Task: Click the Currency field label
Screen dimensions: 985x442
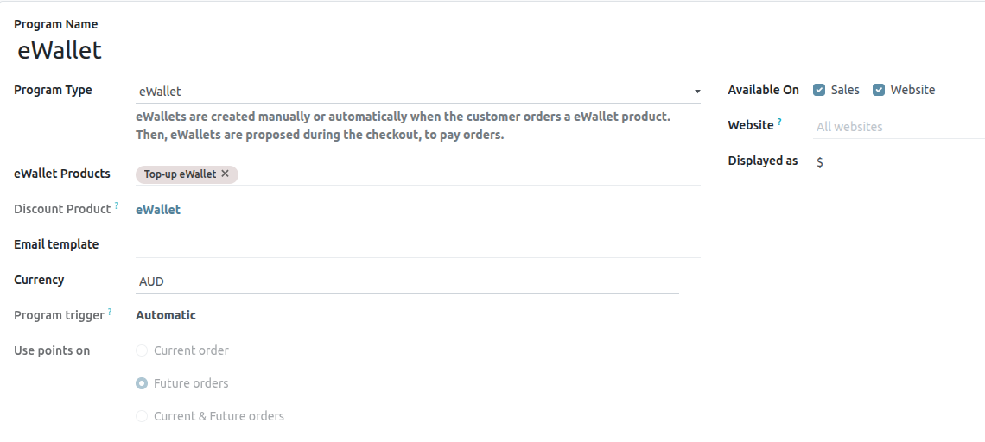Action: [39, 280]
